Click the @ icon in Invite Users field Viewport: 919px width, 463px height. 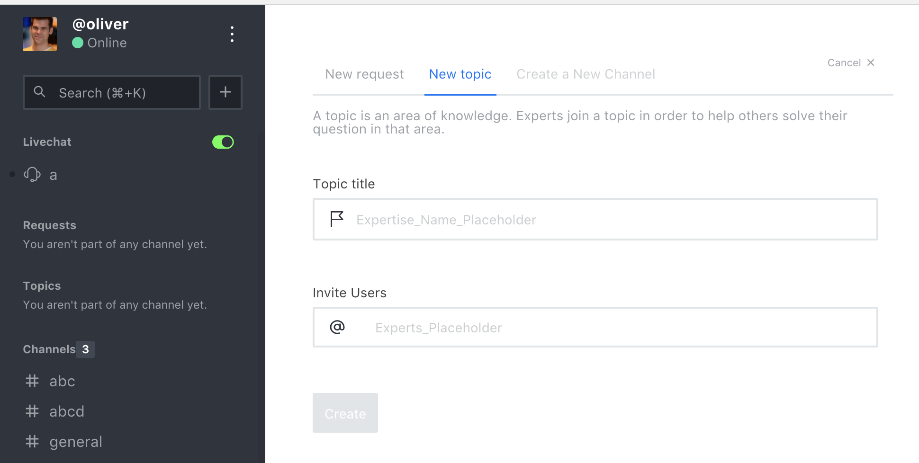(x=336, y=327)
